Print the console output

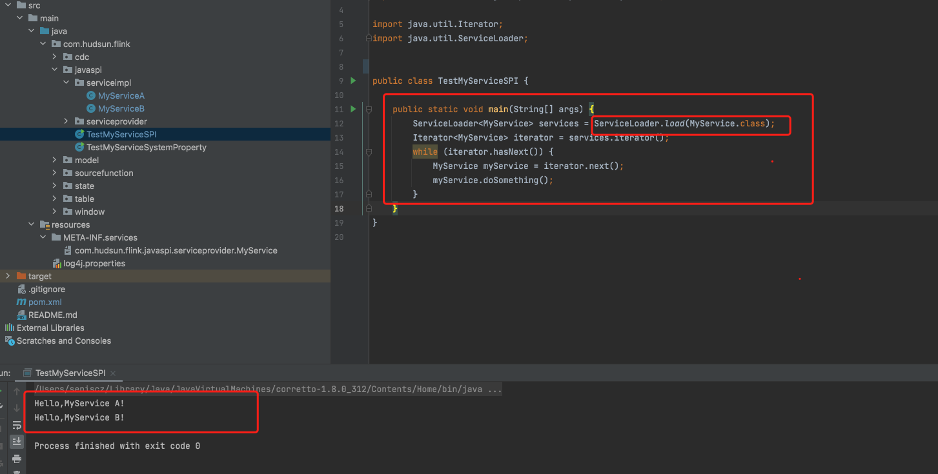[x=17, y=459]
